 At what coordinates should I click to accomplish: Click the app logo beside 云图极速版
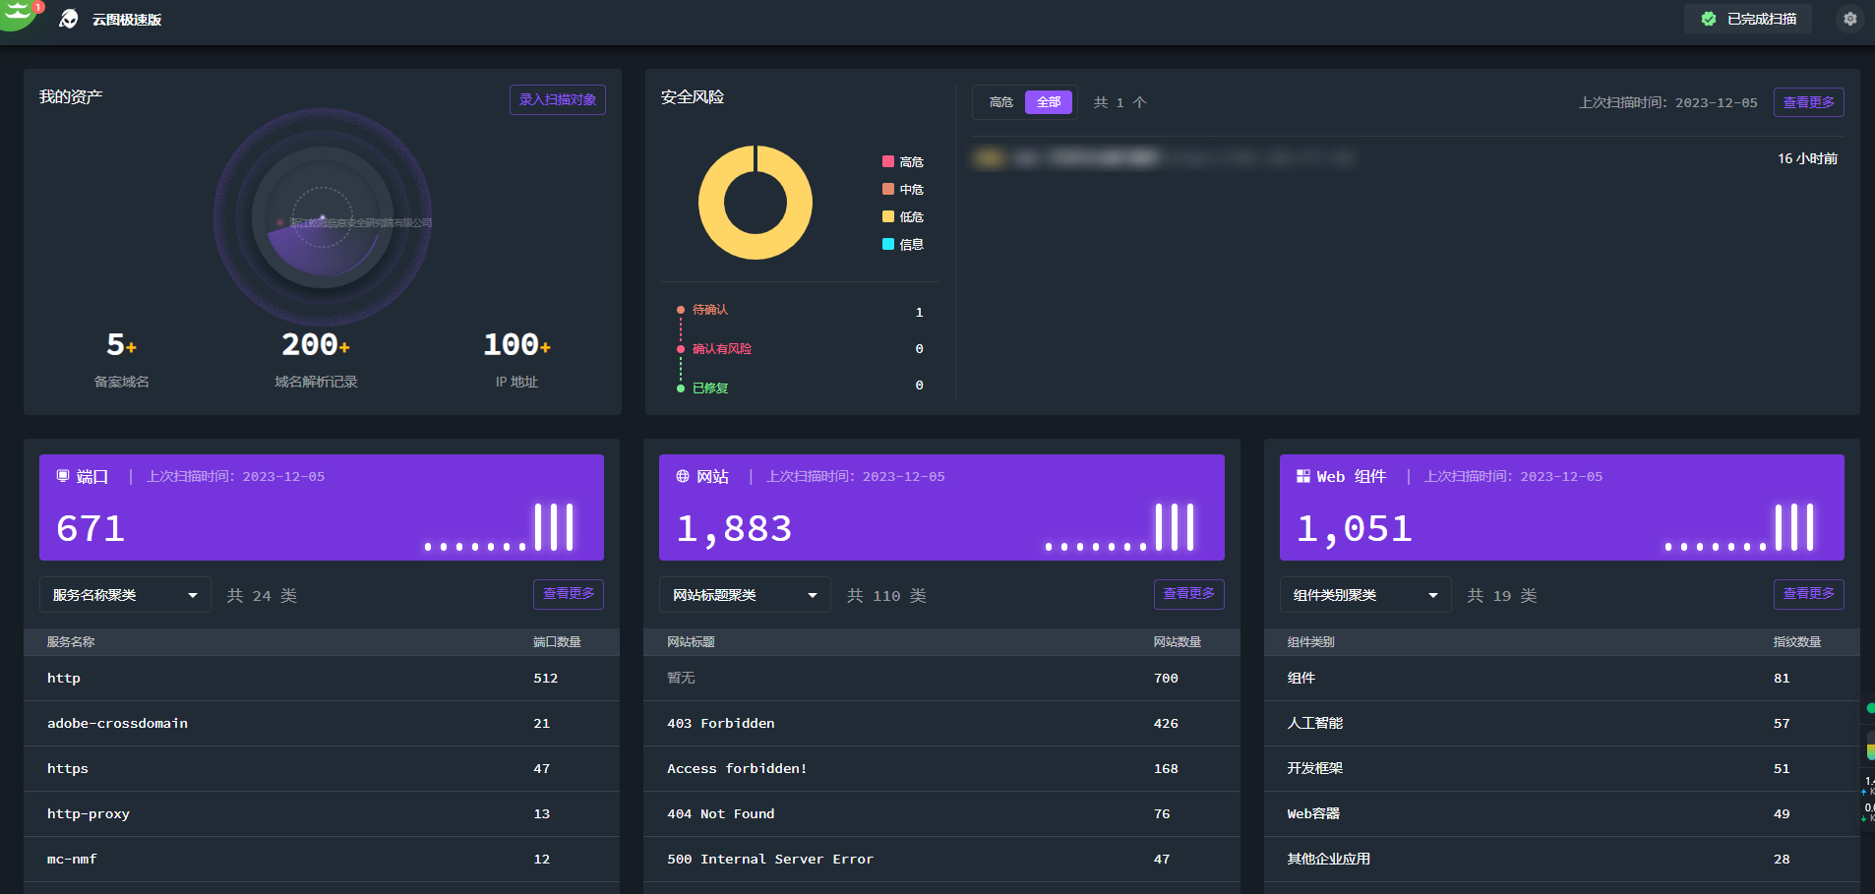(69, 19)
